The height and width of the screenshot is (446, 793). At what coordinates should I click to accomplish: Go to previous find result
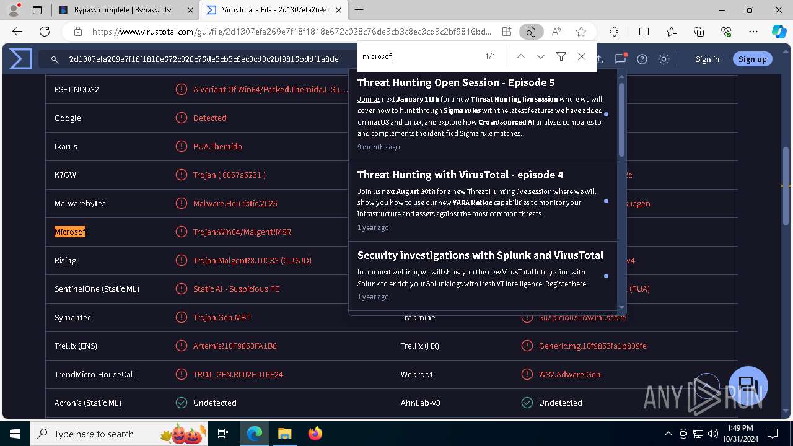click(521, 56)
